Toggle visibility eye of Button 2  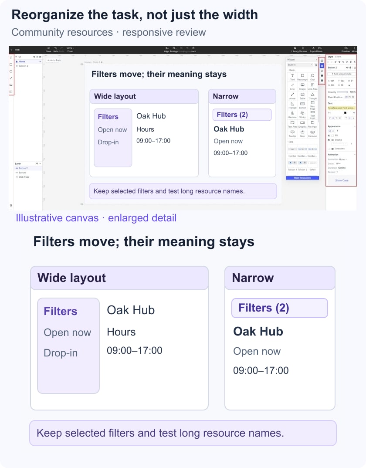tap(347, 68)
